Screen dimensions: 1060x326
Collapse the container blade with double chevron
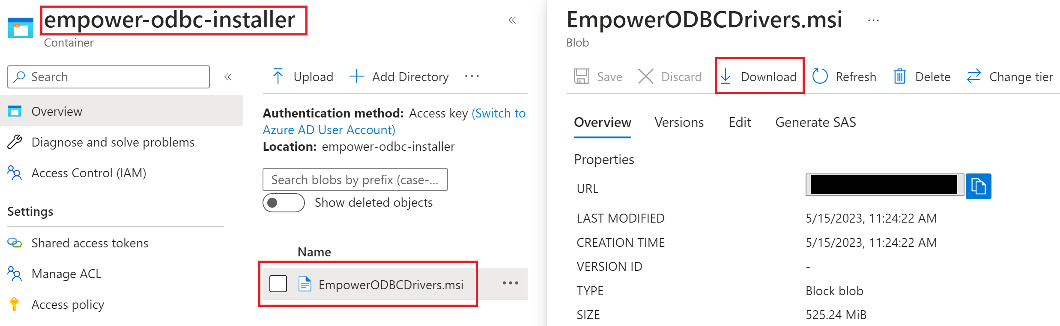point(512,20)
